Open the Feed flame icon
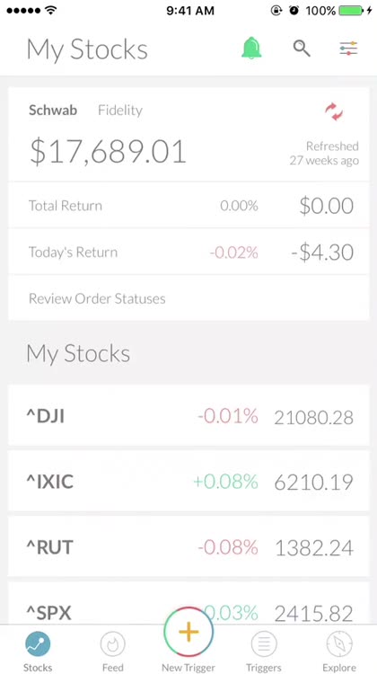377x674 pixels. [112, 644]
